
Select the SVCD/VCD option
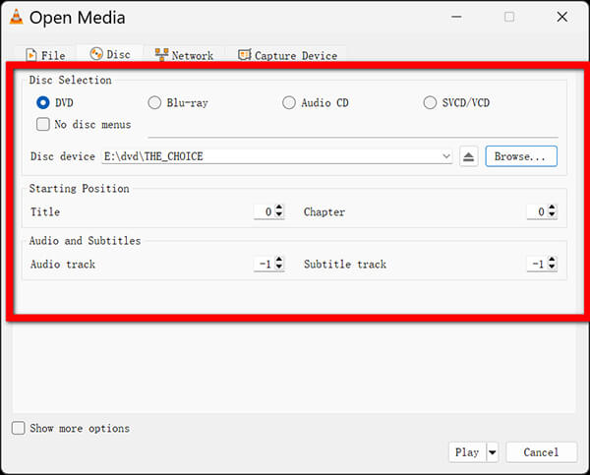click(431, 102)
